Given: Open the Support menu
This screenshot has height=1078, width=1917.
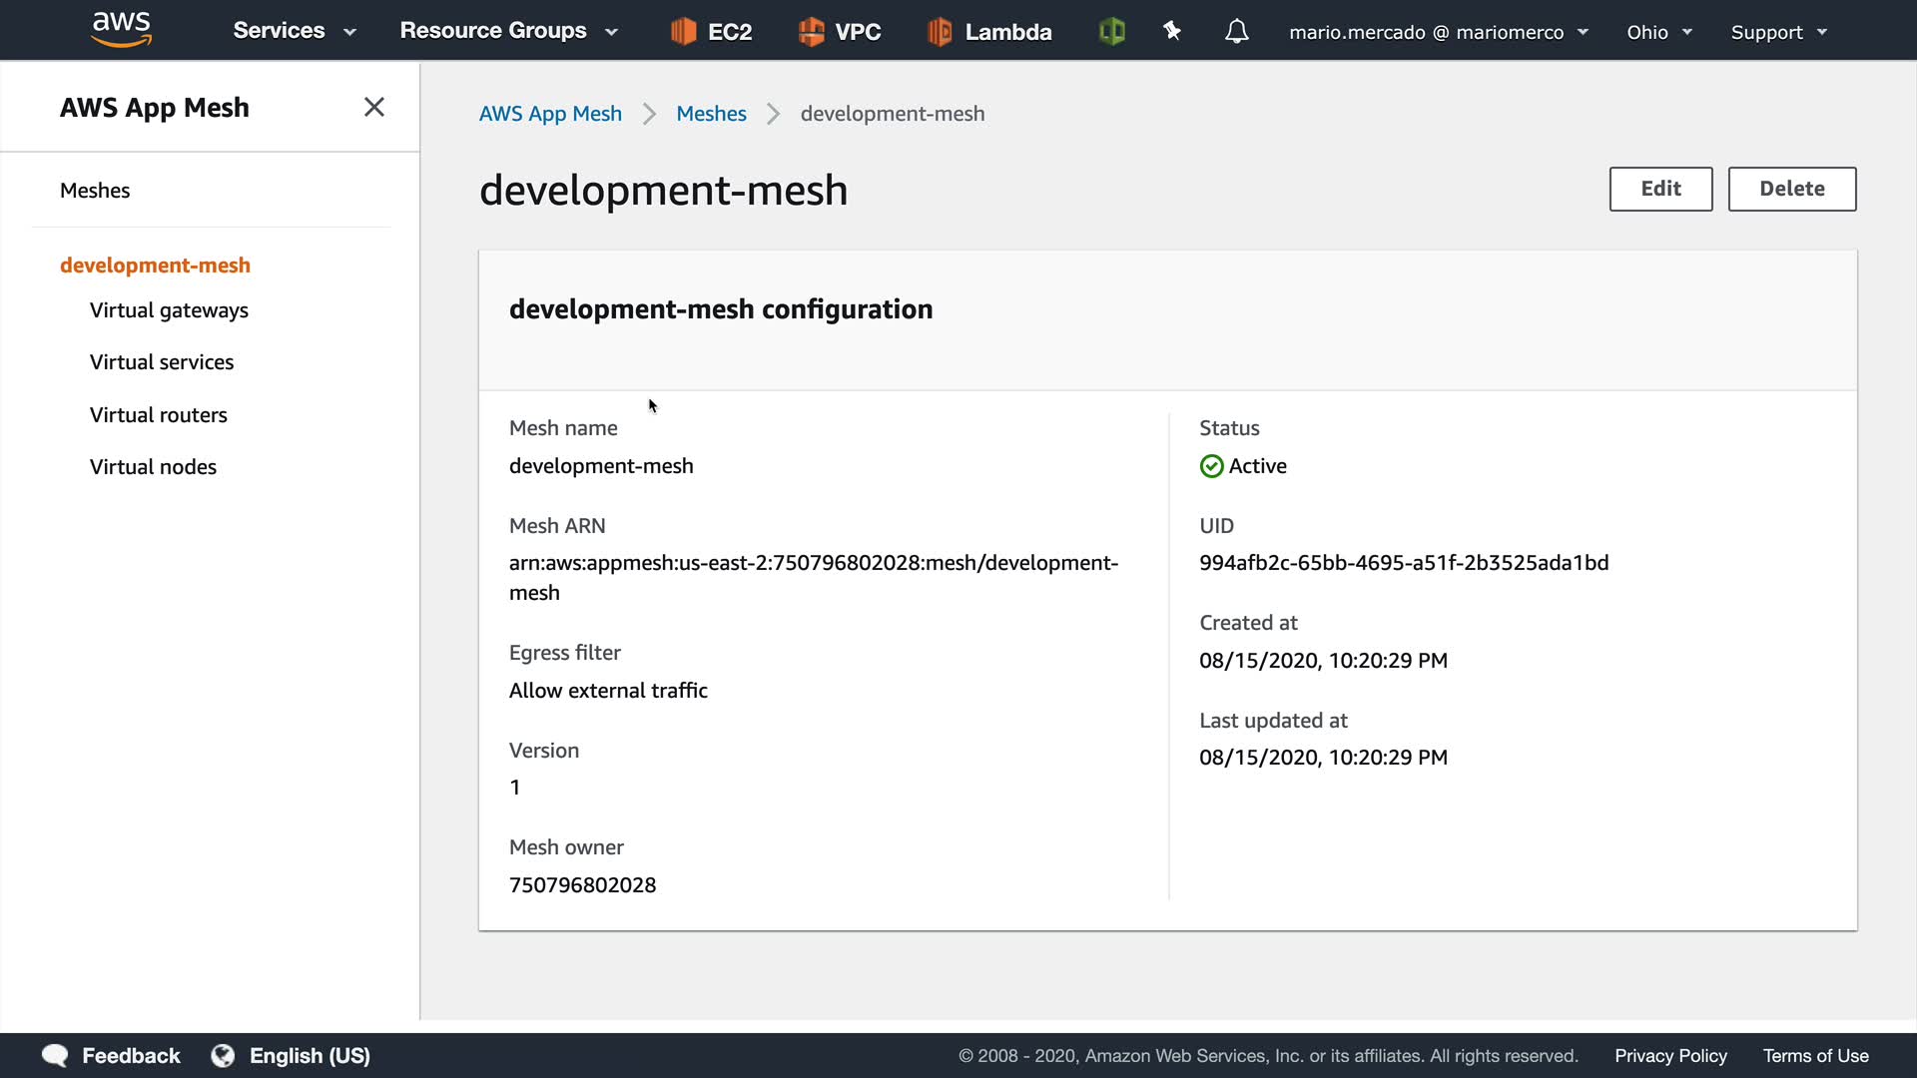Looking at the screenshot, I should coord(1778,32).
